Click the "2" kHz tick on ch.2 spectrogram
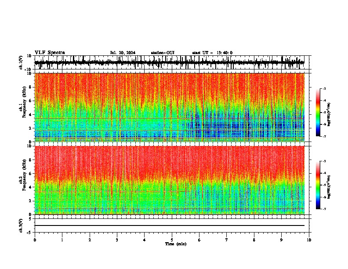This screenshot has height=269, width=348. [x=30, y=201]
